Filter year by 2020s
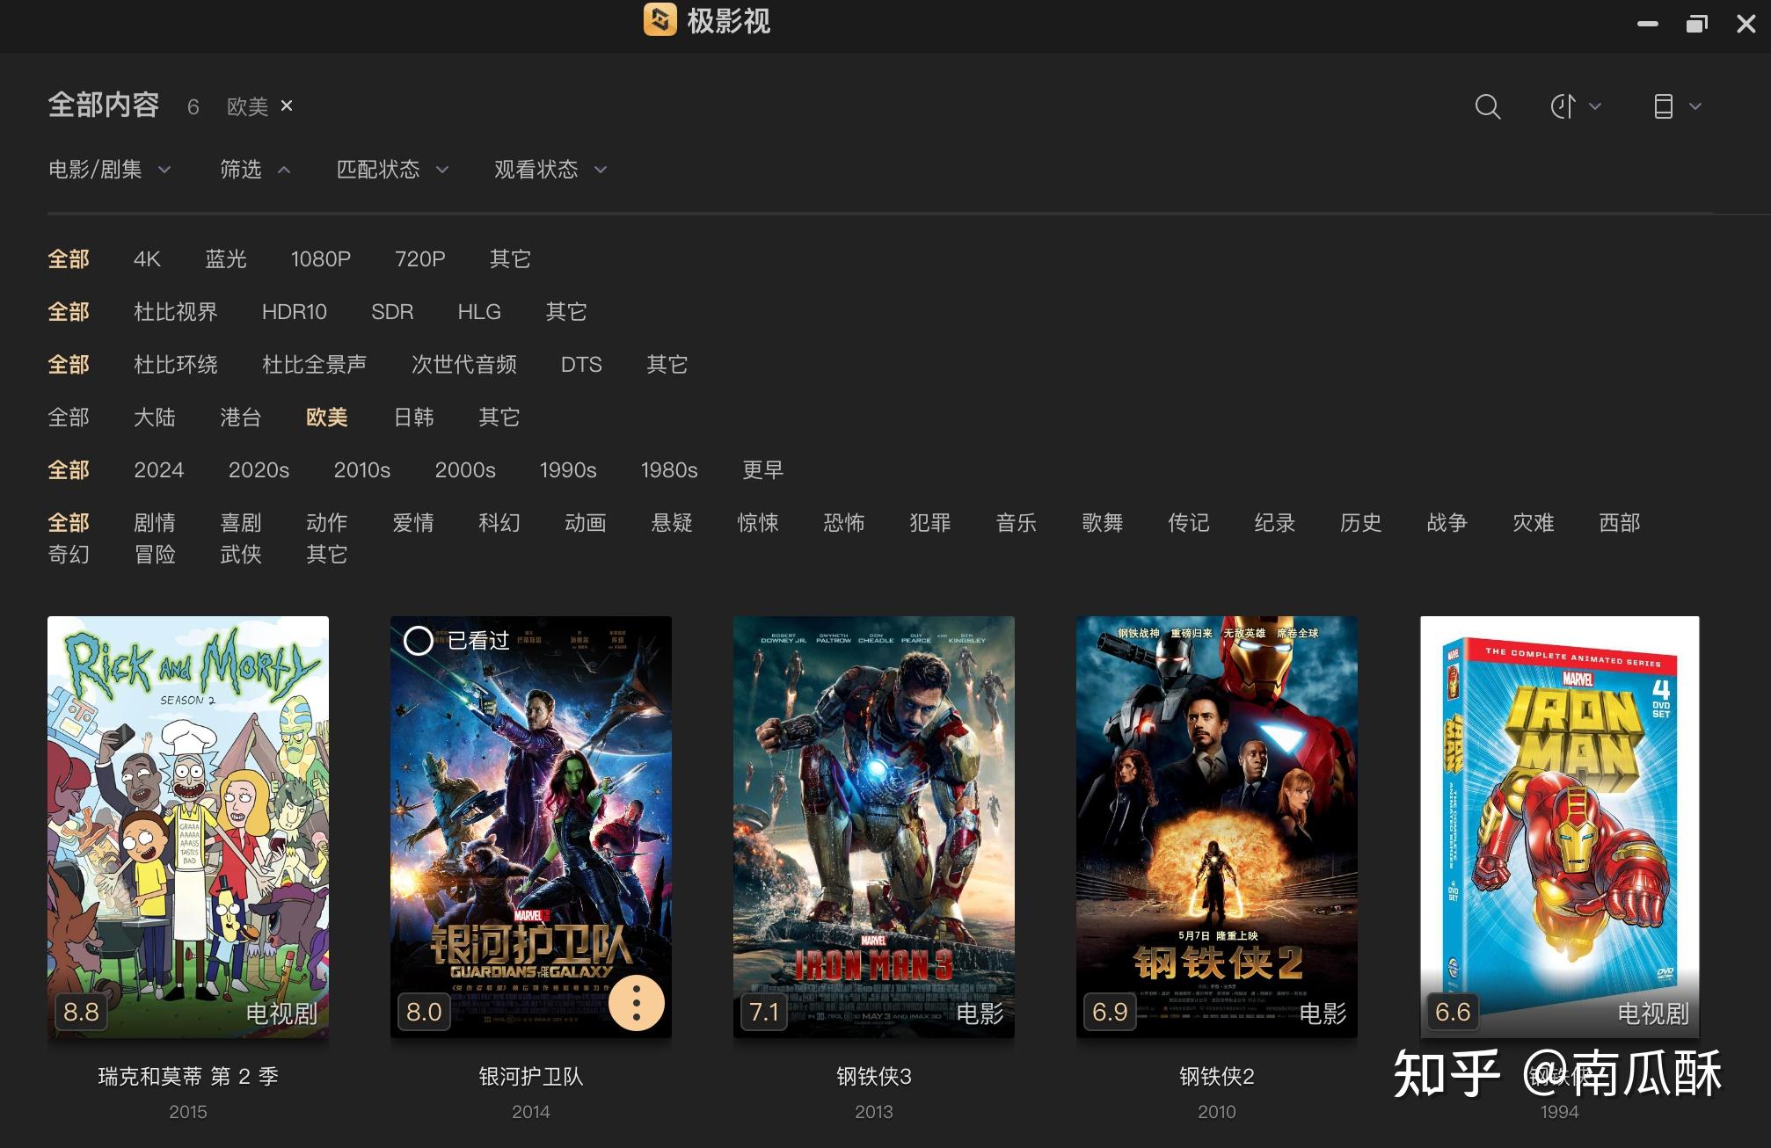The image size is (1771, 1148). (259, 469)
